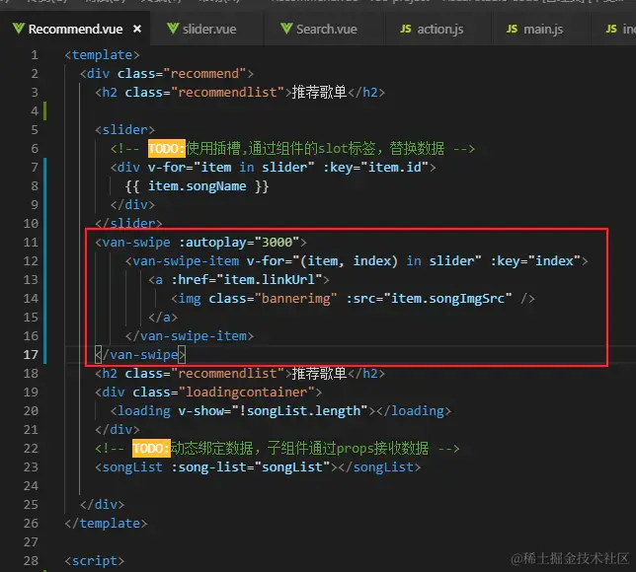
Task: Click the Vue icon on Search.vue tab
Action: (x=286, y=29)
